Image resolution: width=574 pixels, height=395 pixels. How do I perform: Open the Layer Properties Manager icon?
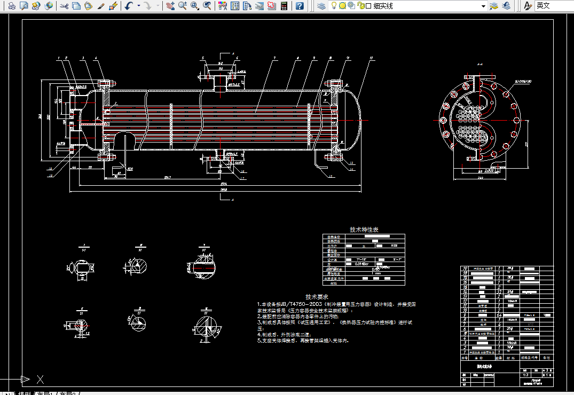click(321, 6)
